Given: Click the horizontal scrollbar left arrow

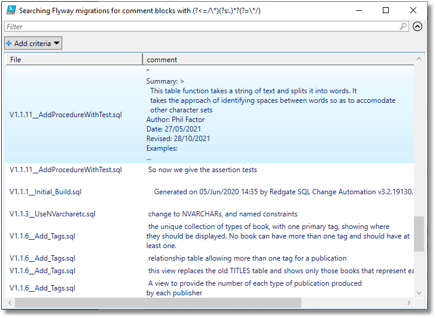Looking at the screenshot, I should click(10, 302).
